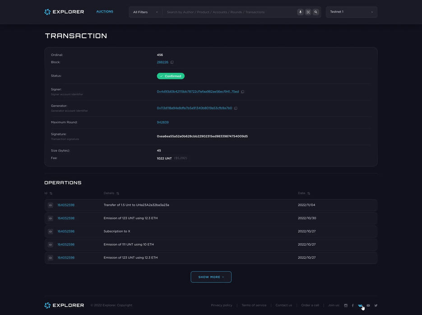Screen dimensions: 422x315
Task: Open operation Id link in Transfer row
Action: click(66, 205)
